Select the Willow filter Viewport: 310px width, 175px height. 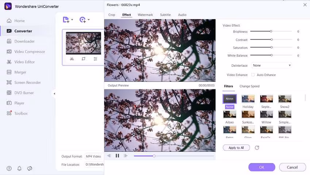click(266, 114)
